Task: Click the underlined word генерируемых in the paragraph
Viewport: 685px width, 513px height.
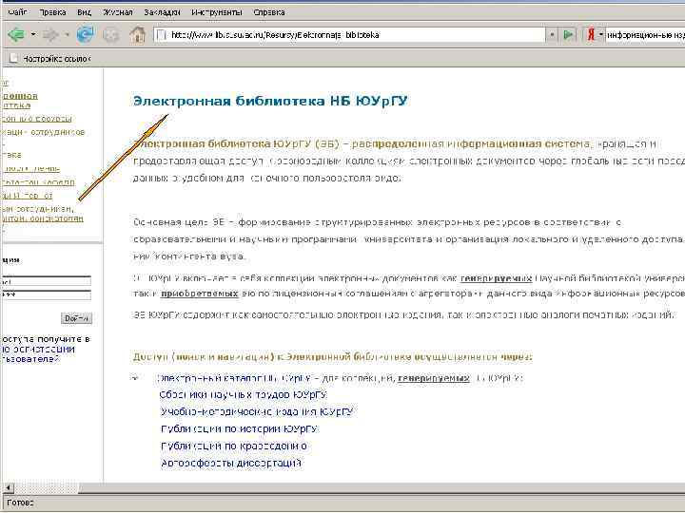Action: [x=497, y=278]
